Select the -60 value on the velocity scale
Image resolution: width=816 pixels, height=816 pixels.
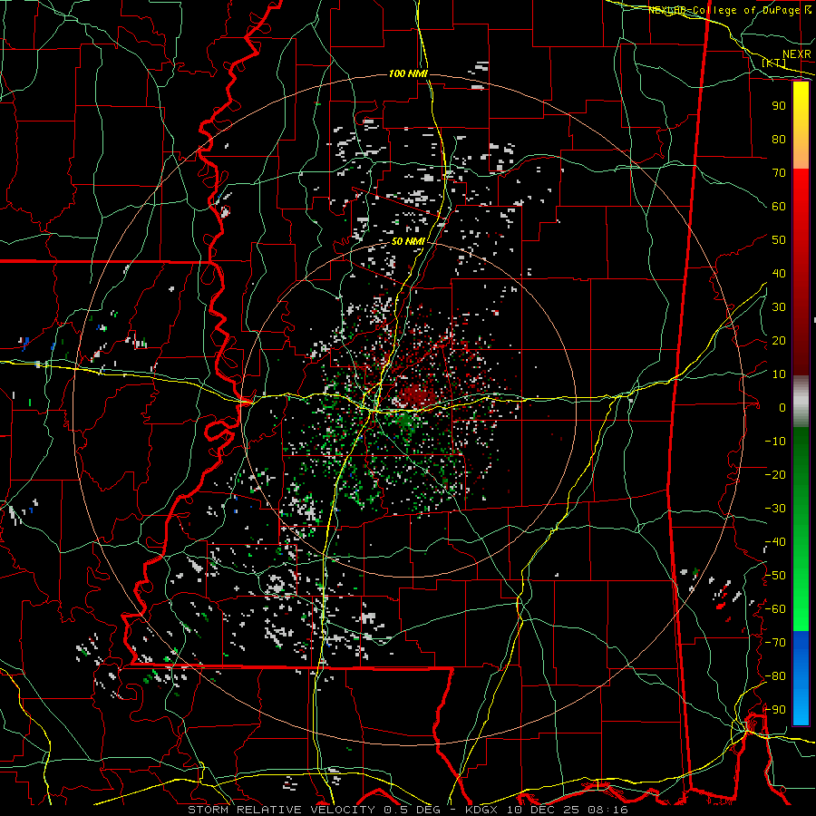point(775,609)
